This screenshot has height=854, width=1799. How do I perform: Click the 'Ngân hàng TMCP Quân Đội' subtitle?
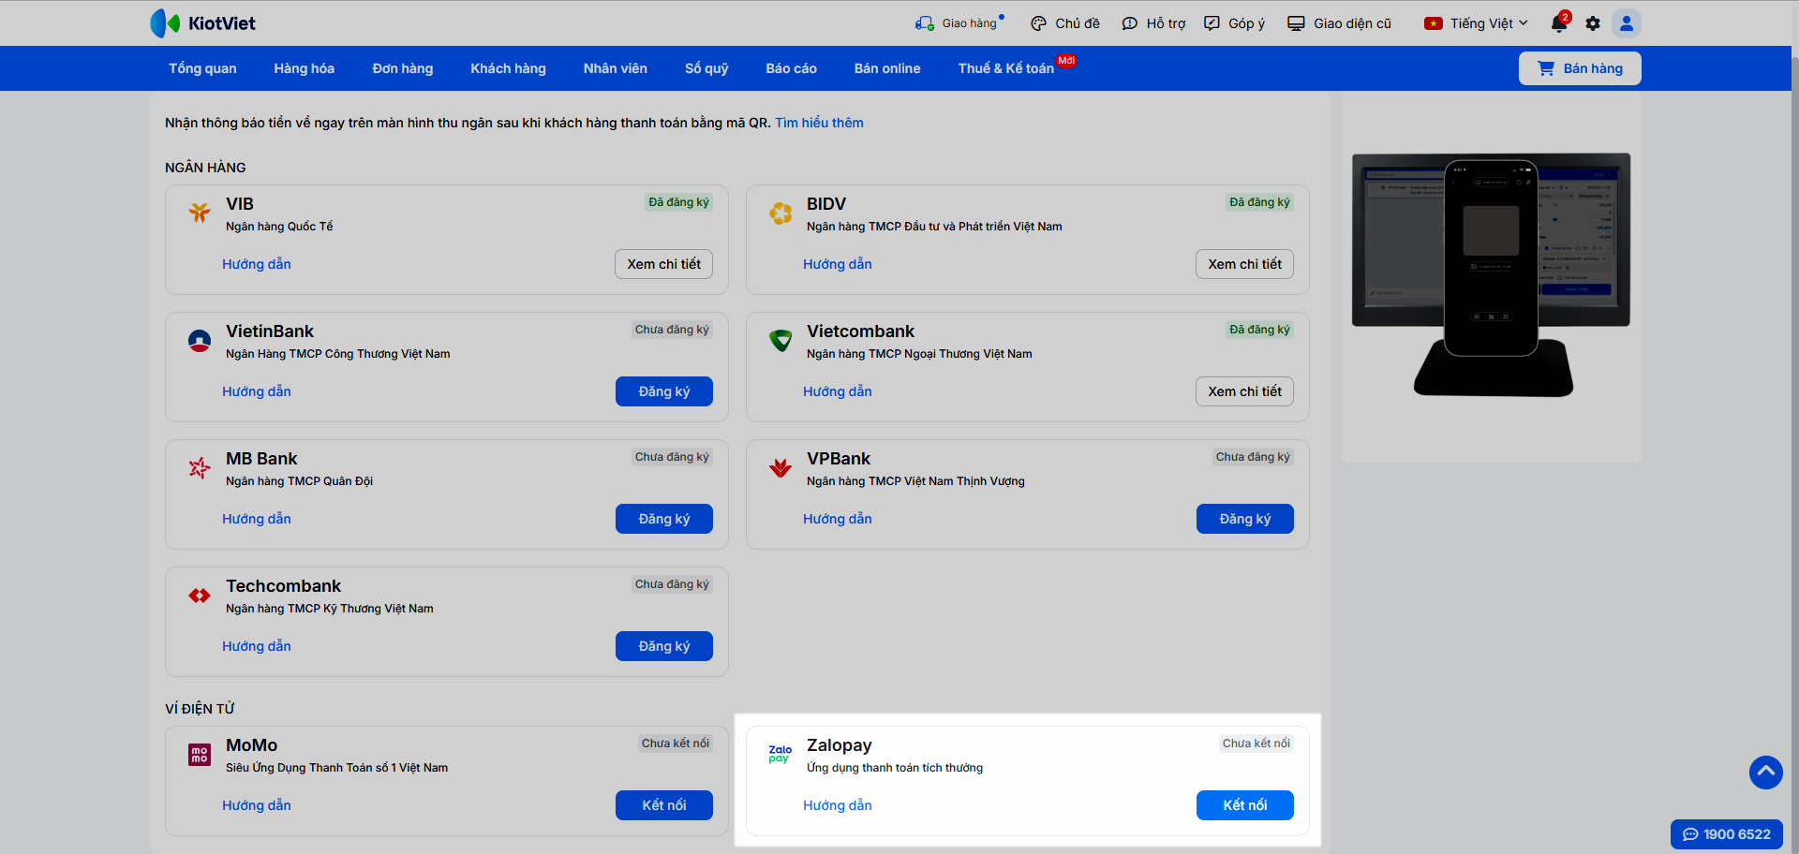click(300, 481)
